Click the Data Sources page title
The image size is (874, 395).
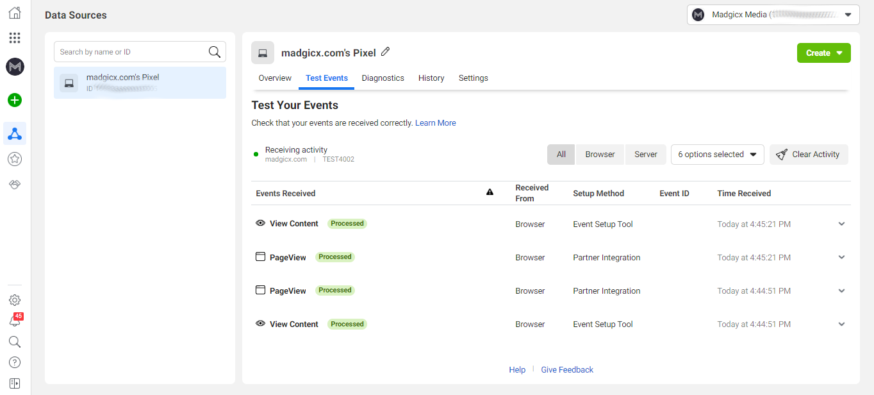[x=76, y=15]
